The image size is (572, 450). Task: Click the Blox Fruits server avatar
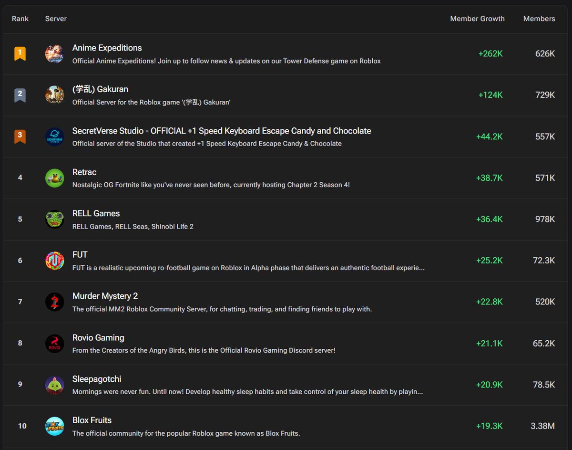tap(54, 426)
